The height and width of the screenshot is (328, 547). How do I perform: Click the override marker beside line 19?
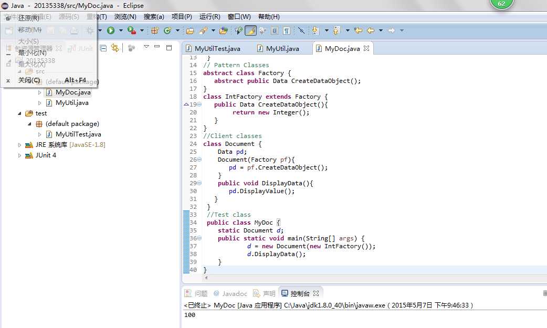(x=186, y=104)
